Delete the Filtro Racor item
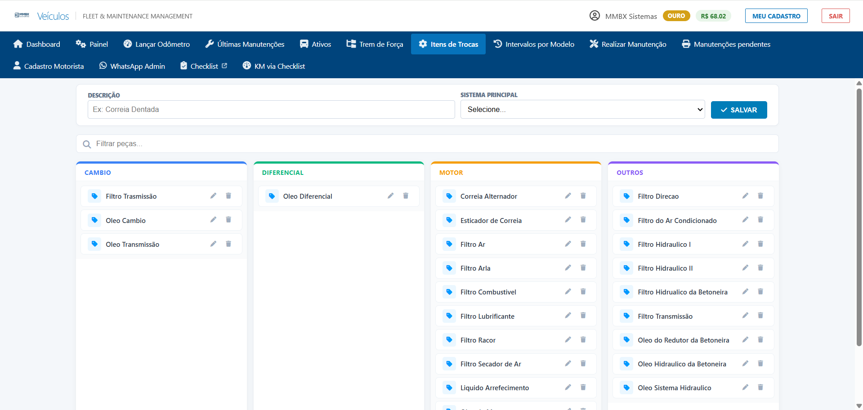This screenshot has height=410, width=863. click(583, 339)
